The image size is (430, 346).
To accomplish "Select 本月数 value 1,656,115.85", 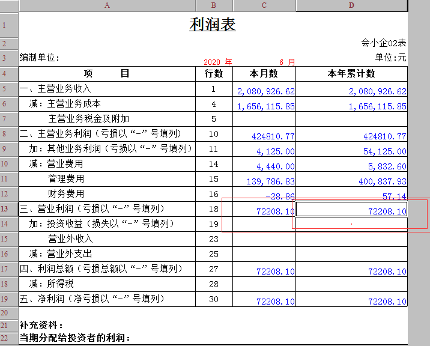I will pyautogui.click(x=264, y=104).
